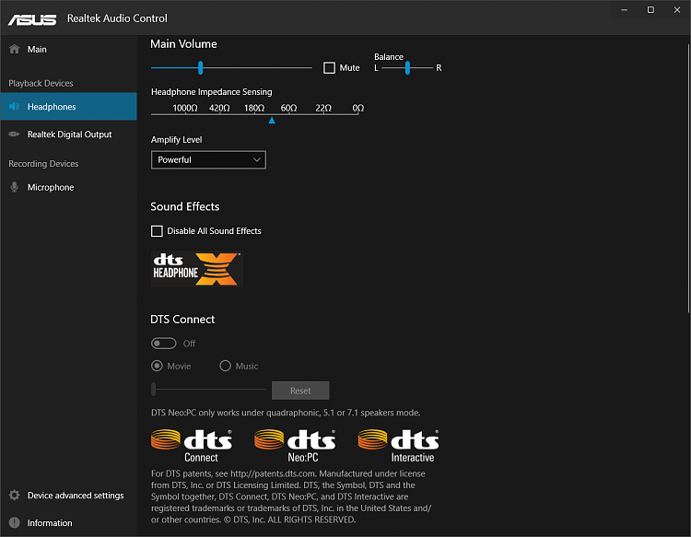Screen dimensions: 691x537
Task: Close the Realtek Audio Control window
Action: click(677, 10)
